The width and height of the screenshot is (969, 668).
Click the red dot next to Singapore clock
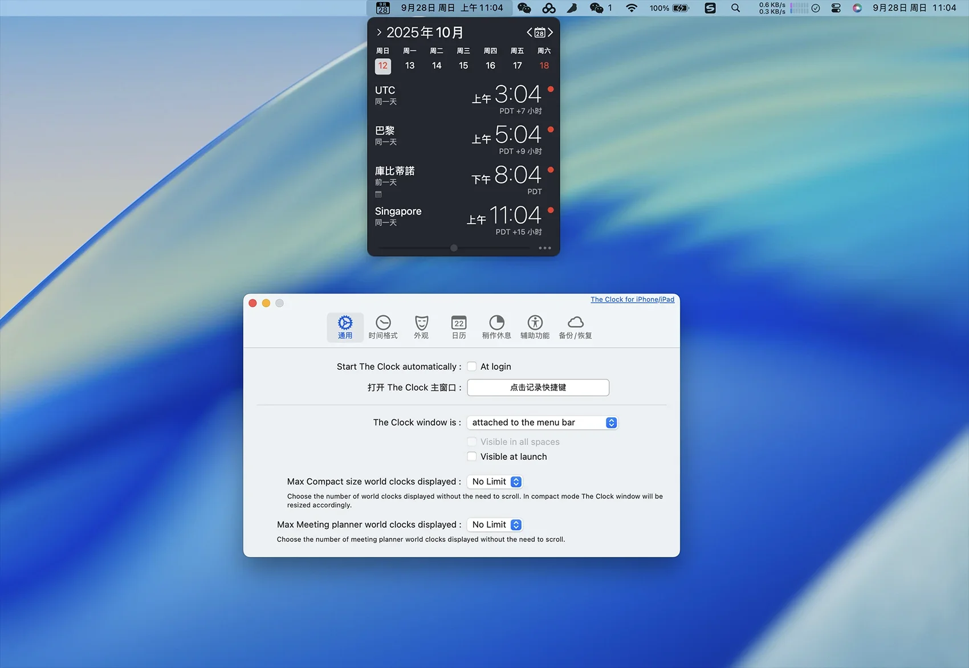551,210
